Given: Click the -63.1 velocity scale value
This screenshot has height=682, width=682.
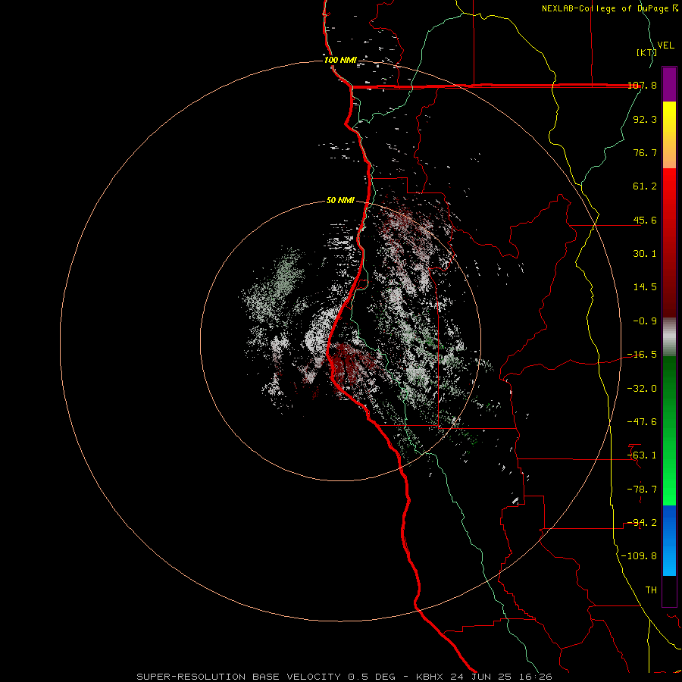Looking at the screenshot, I should (642, 455).
